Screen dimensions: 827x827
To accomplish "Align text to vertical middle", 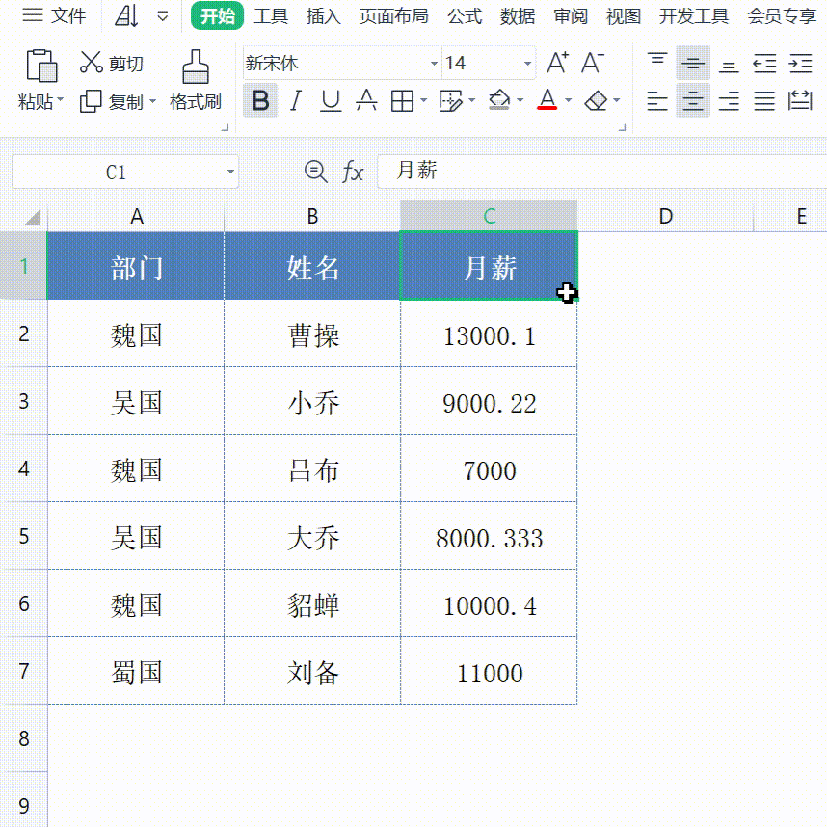I will point(693,63).
